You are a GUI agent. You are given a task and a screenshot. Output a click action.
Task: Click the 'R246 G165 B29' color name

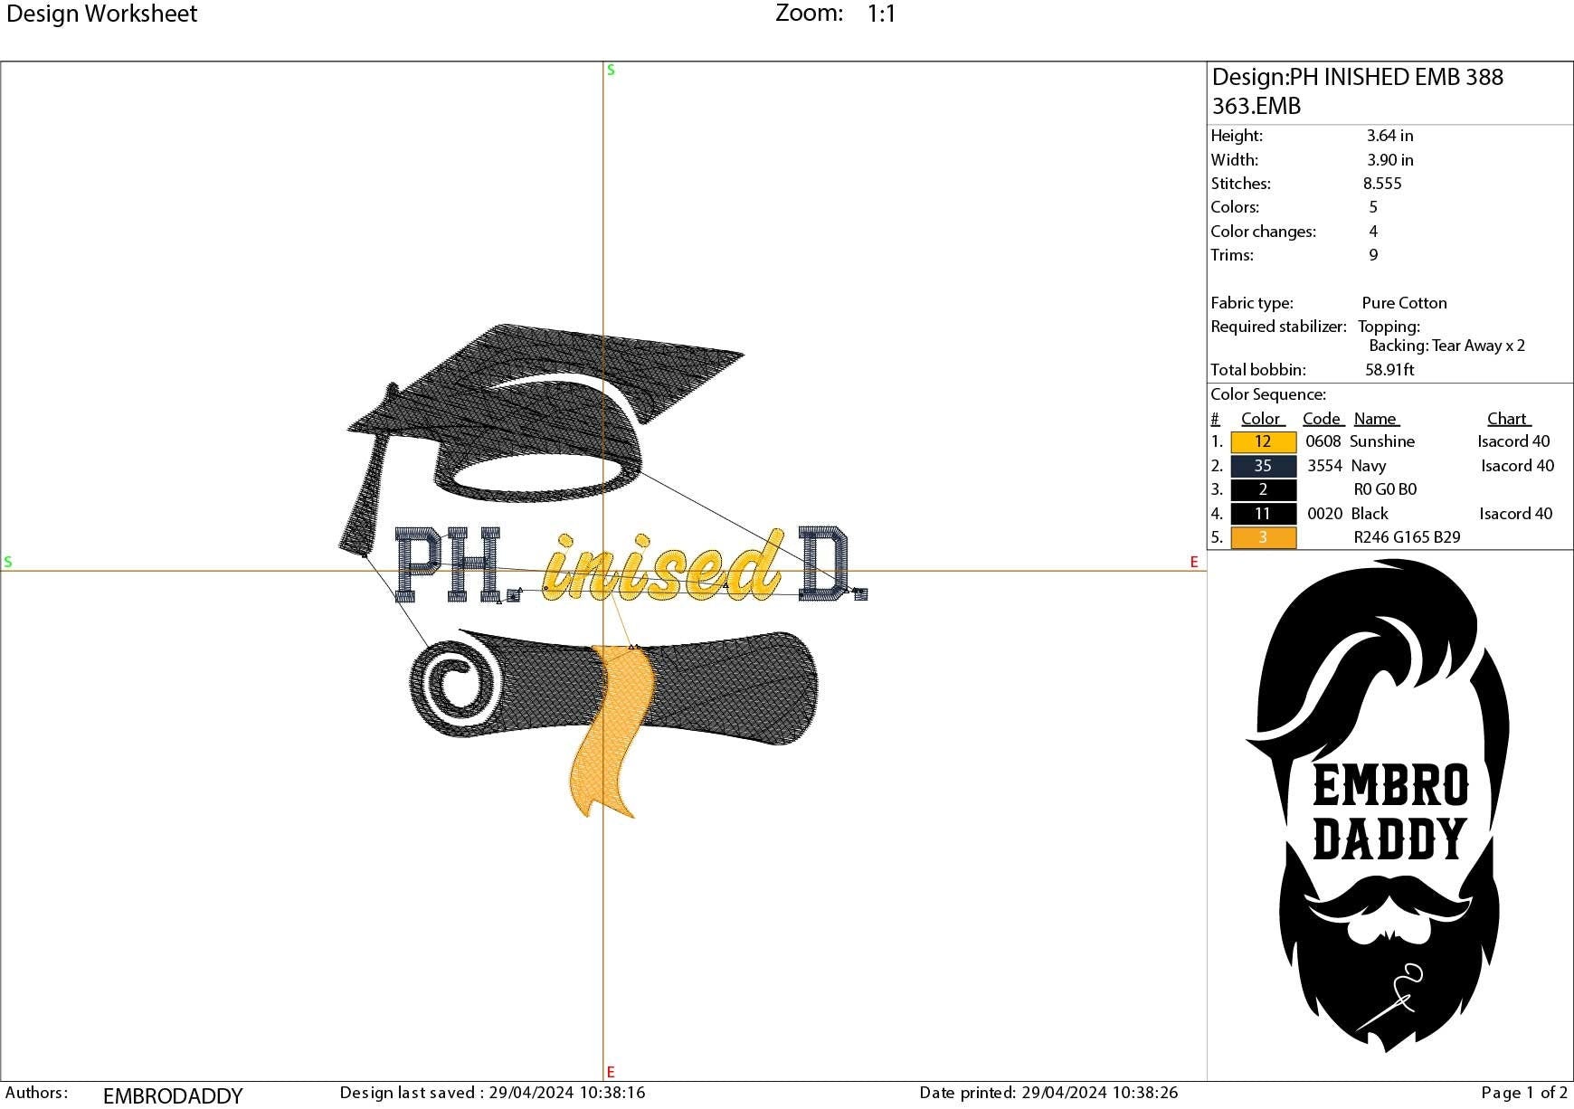coord(1407,537)
